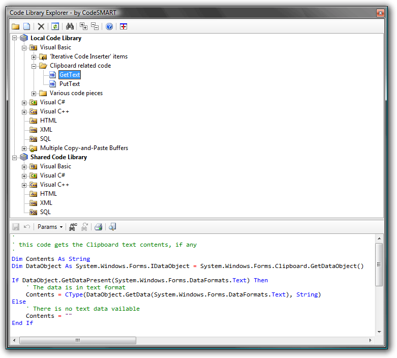The image size is (397, 358).
Task: Open search with top binoculars icon
Action: pos(70,26)
